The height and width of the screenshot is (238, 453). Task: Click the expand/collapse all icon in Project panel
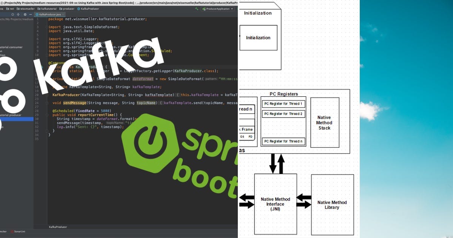coord(18,14)
